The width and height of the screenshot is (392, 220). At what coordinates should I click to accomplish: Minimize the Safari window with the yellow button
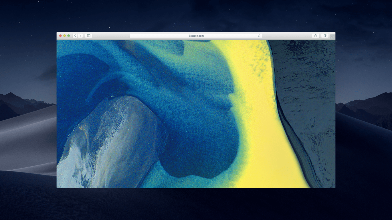[x=64, y=36]
